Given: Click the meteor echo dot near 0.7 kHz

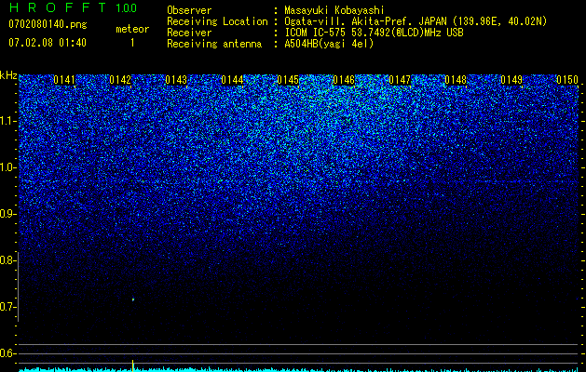Looking at the screenshot, I should (x=133, y=299).
